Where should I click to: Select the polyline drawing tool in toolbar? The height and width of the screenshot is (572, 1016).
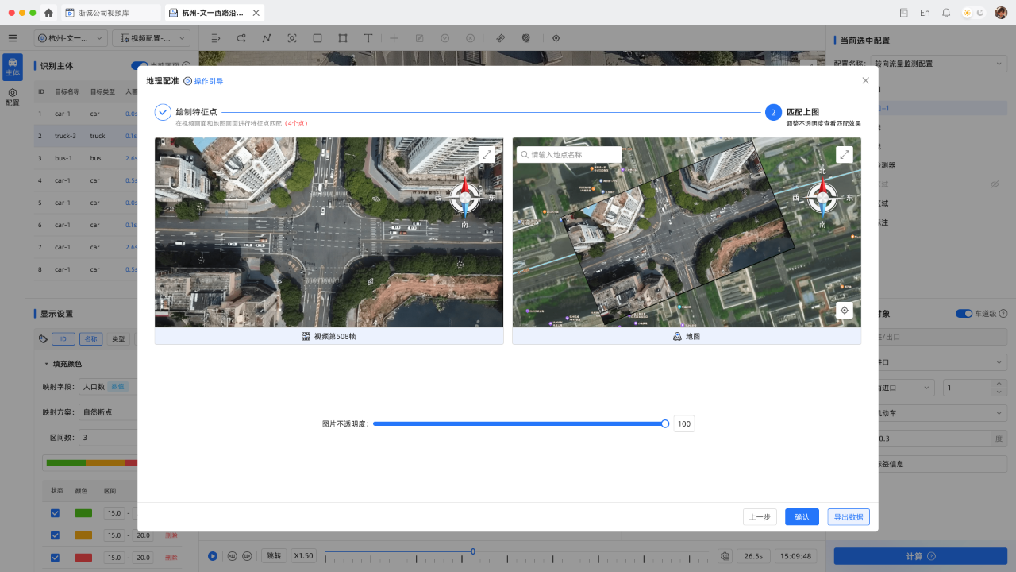(x=267, y=38)
